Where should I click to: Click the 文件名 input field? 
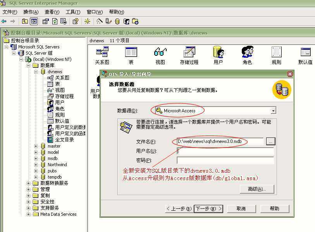(x=220, y=141)
